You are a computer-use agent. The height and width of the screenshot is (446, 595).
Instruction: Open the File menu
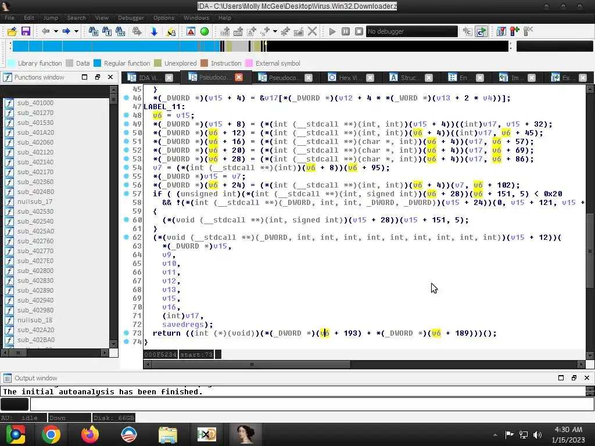9,18
